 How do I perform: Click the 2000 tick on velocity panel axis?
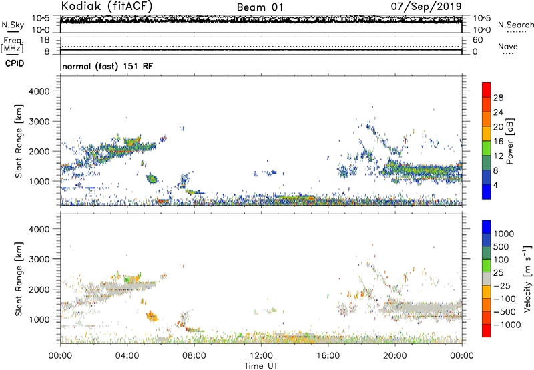click(39, 289)
